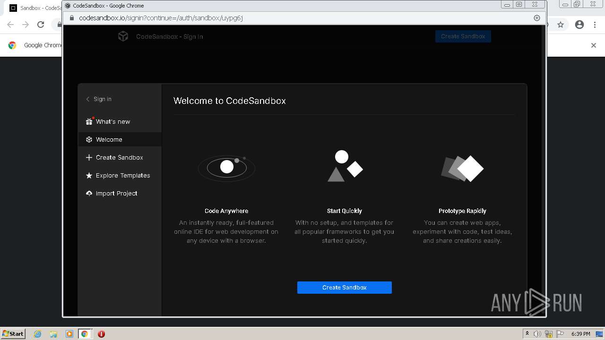Show hidden tray icons arrow

pyautogui.click(x=527, y=334)
